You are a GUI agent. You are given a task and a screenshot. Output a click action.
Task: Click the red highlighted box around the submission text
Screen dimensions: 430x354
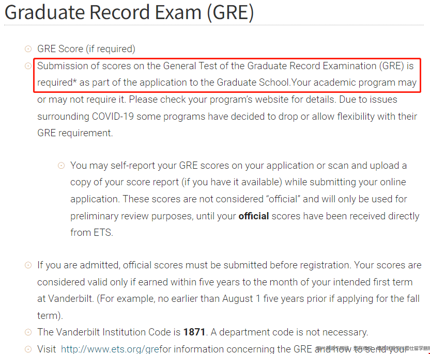coord(227,75)
